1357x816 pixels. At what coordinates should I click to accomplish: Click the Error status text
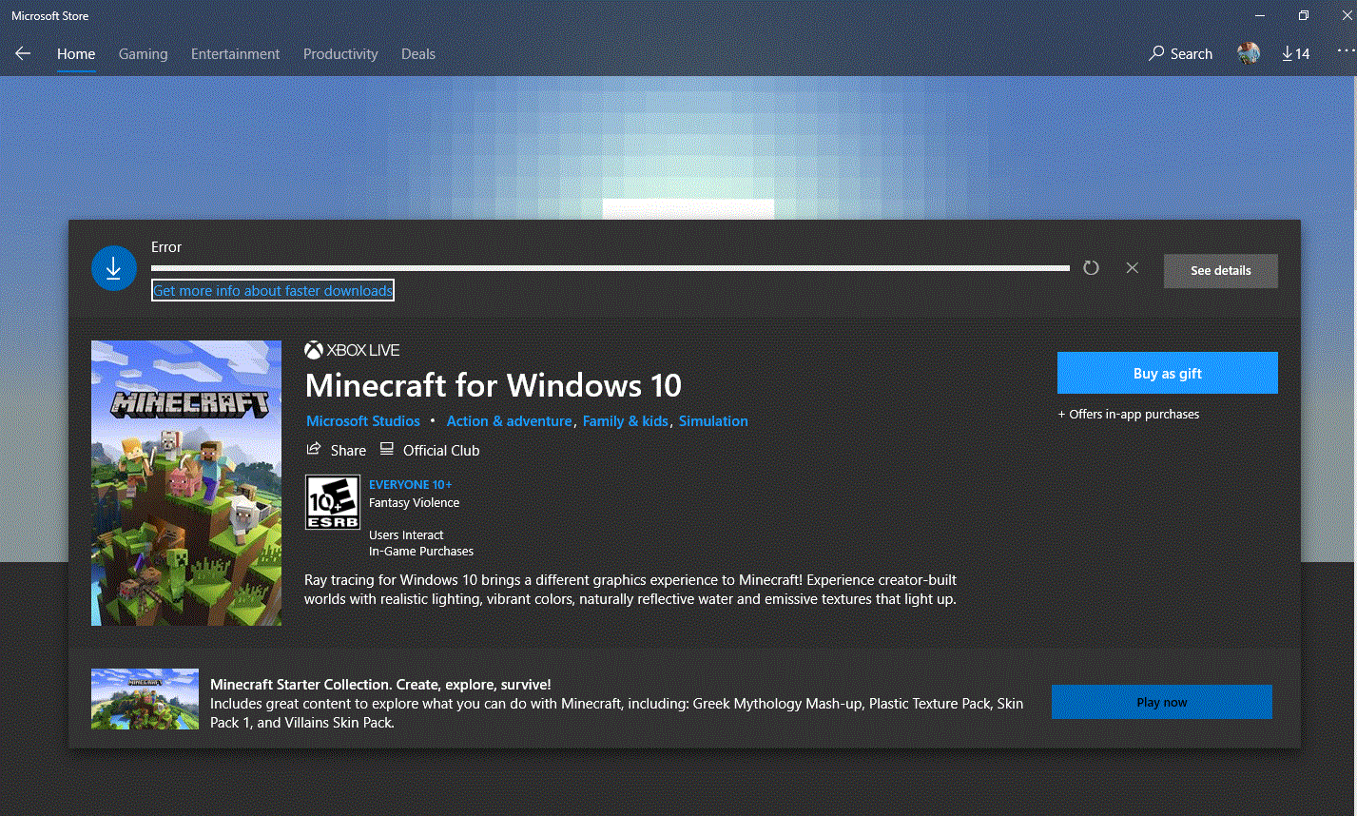click(x=166, y=247)
